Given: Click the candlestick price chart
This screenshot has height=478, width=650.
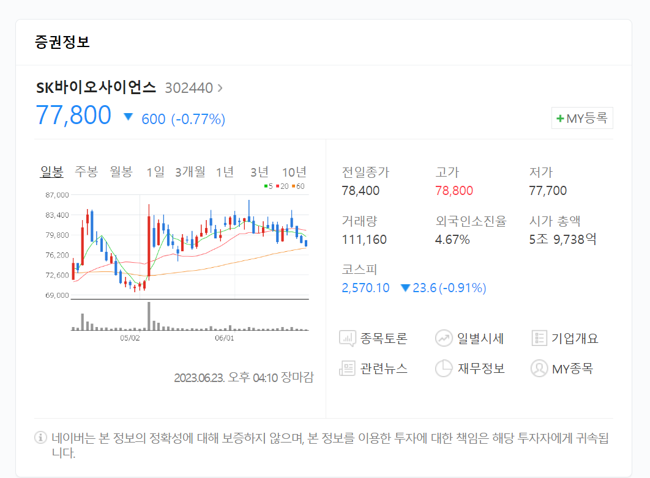Looking at the screenshot, I should point(190,246).
